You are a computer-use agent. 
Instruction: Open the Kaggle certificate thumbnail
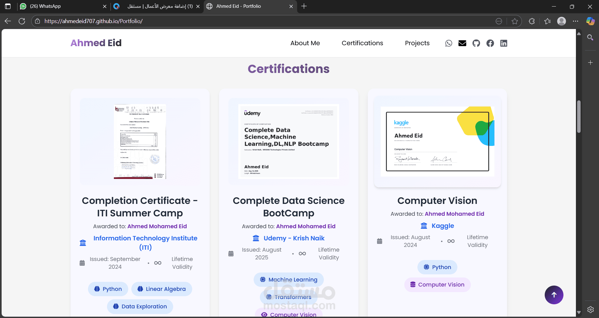[x=437, y=141]
